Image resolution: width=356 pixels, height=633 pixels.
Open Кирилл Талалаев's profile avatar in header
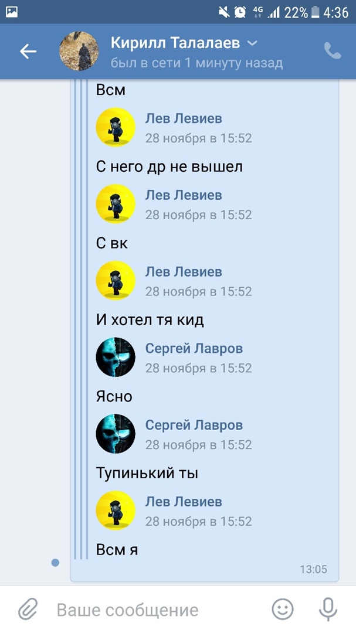point(79,51)
